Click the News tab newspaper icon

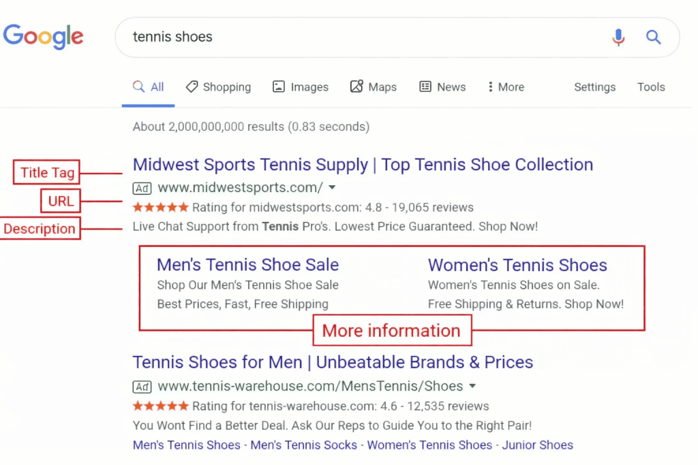425,86
